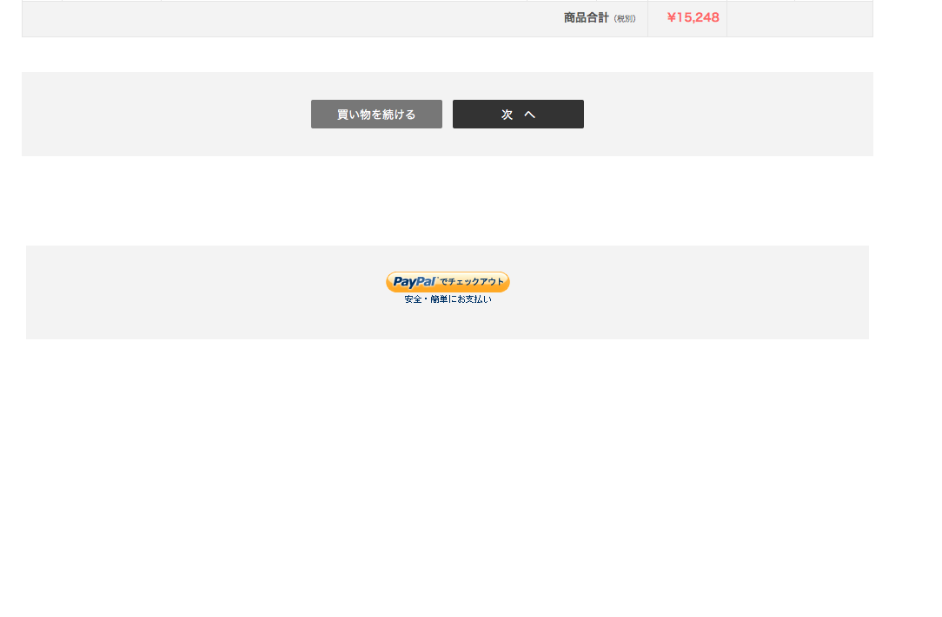
Task: Click the white gap between total row and button panel
Action: (448, 55)
